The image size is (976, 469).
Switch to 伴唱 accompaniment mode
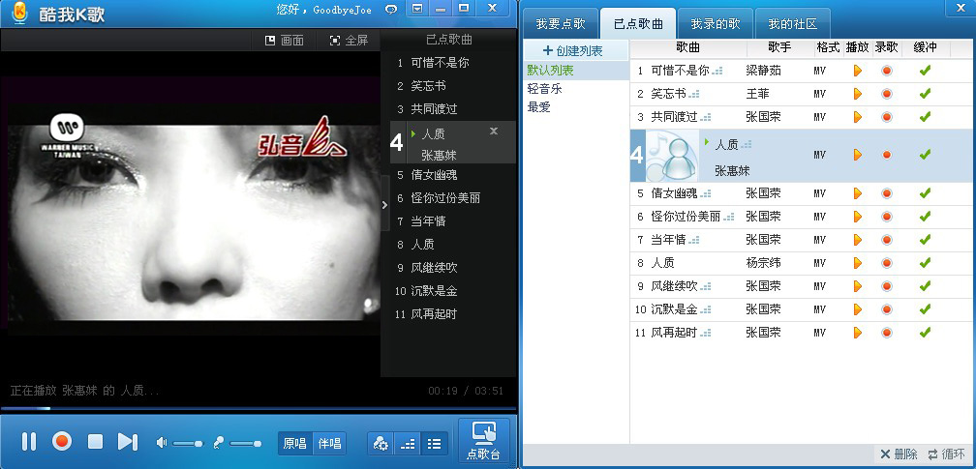click(x=329, y=444)
